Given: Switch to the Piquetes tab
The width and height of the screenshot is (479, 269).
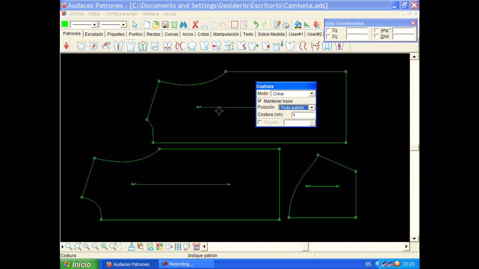Looking at the screenshot, I should 116,34.
